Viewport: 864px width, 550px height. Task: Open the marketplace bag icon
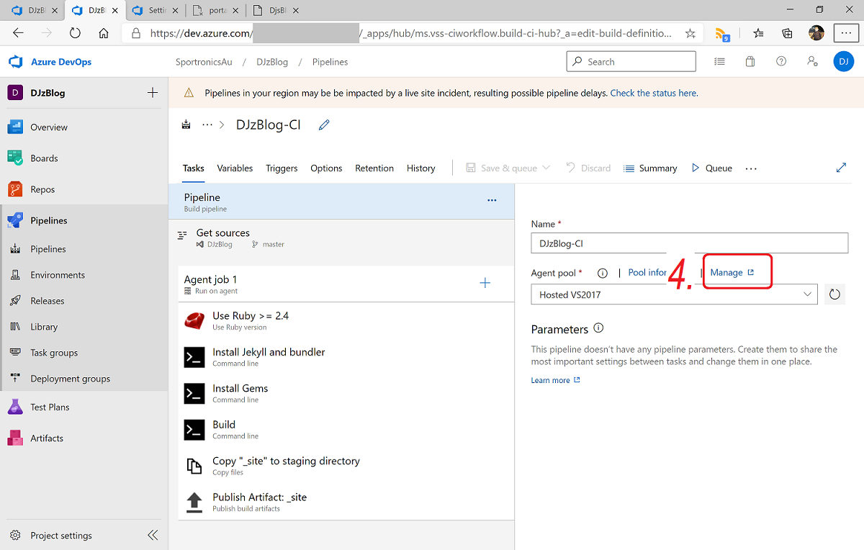coord(750,62)
